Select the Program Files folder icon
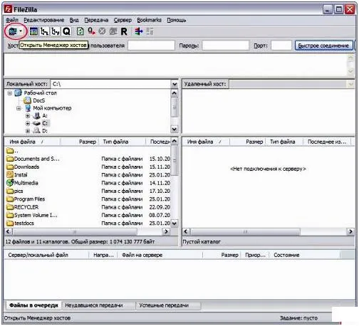The width and height of the screenshot is (359, 326). pyautogui.click(x=10, y=199)
